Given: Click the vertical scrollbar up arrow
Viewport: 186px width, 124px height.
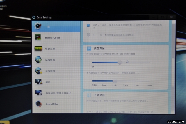Looking at the screenshot, I should [x=174, y=22].
